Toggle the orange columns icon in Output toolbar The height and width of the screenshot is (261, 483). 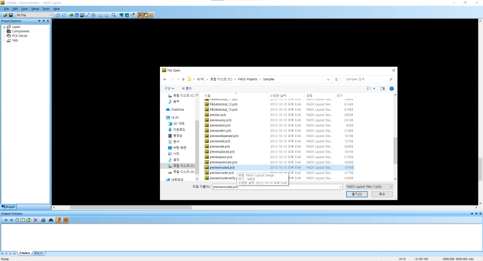pyautogui.click(x=66, y=220)
